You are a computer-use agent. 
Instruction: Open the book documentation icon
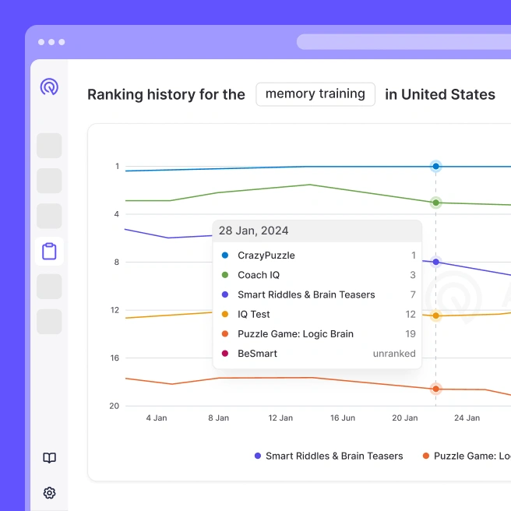coord(49,458)
